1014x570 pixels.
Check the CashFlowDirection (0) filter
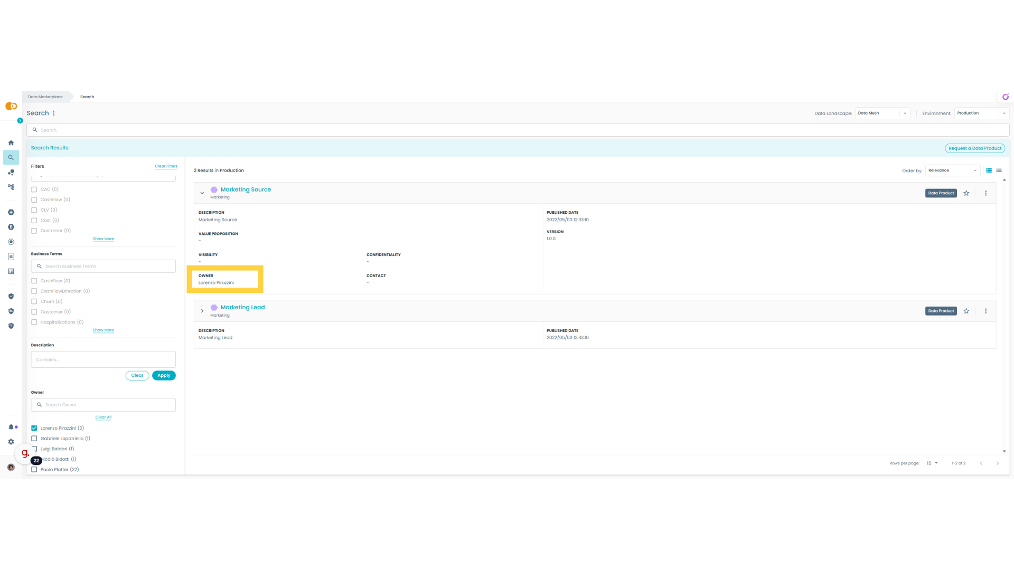(34, 291)
